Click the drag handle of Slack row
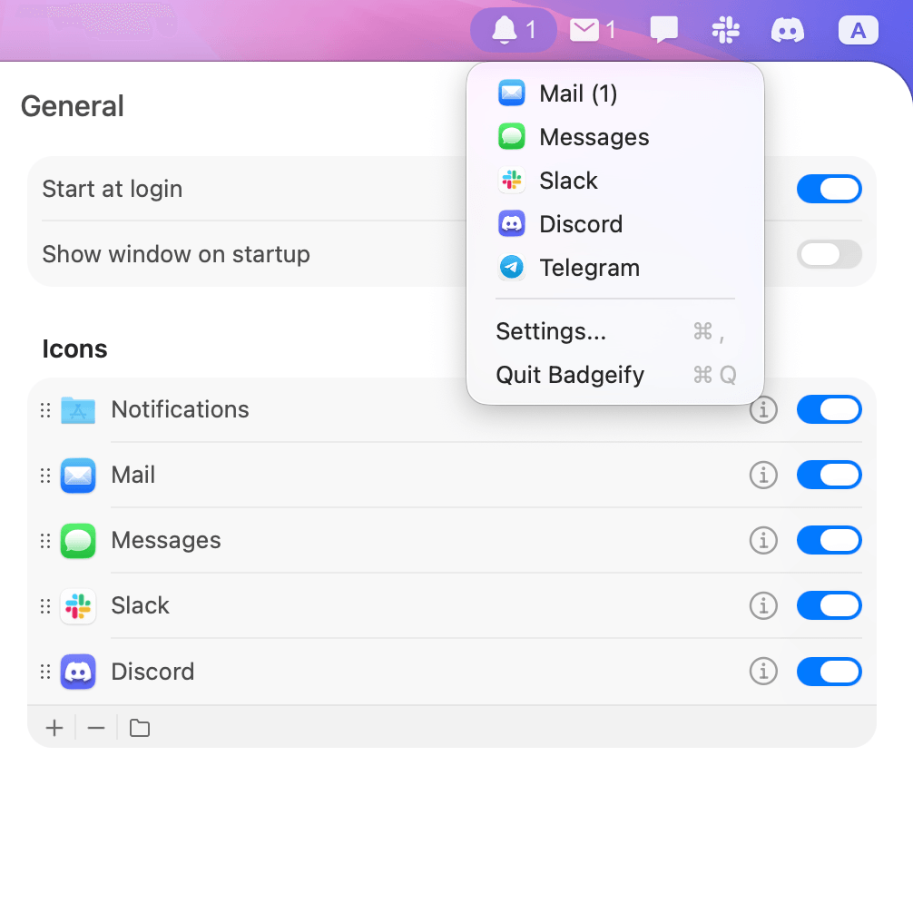913x913 pixels. click(45, 606)
